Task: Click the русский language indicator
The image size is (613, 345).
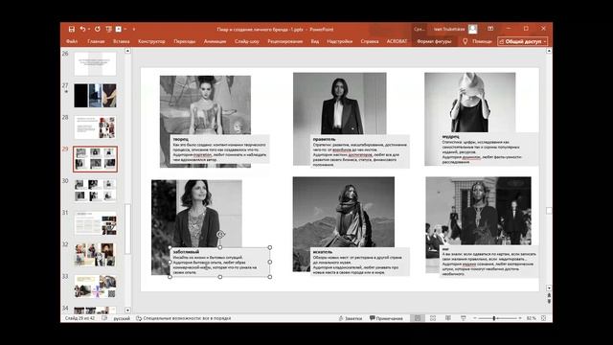Action: point(122,318)
